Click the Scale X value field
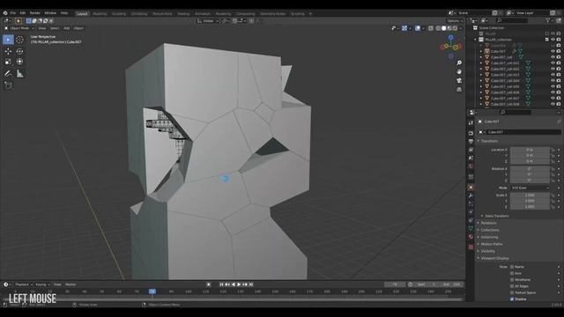This screenshot has width=564, height=317. [x=531, y=195]
